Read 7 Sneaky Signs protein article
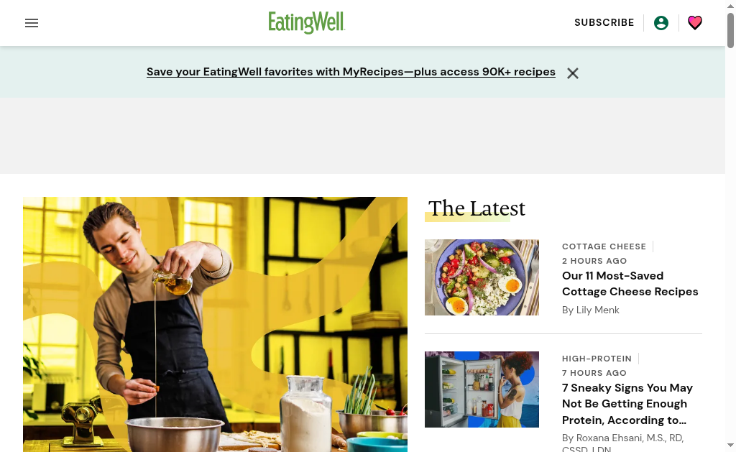This screenshot has height=452, width=736. (627, 404)
